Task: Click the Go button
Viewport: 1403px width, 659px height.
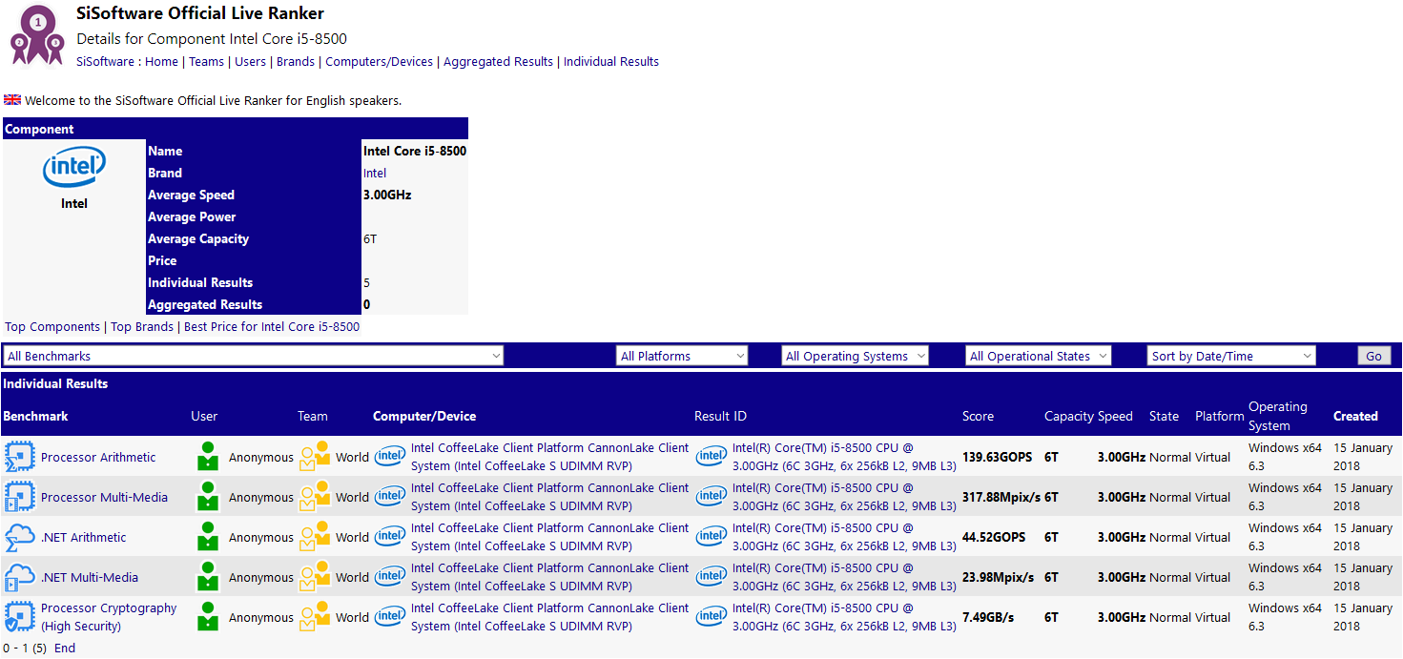Action: click(x=1374, y=356)
